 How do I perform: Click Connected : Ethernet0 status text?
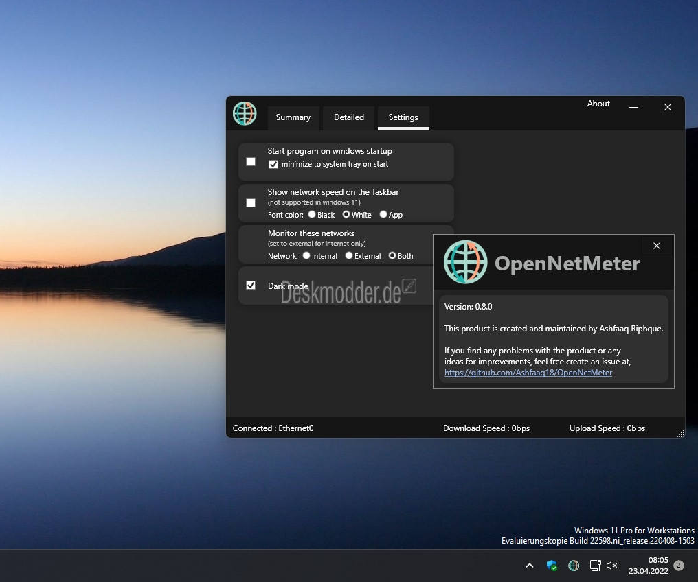click(x=273, y=428)
